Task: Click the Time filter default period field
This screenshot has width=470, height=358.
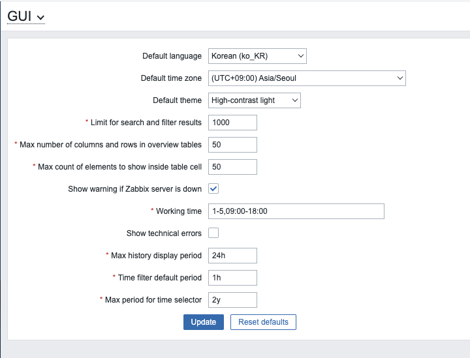Action: (x=232, y=278)
